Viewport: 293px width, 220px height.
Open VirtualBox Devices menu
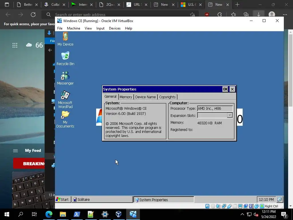coord(114,28)
